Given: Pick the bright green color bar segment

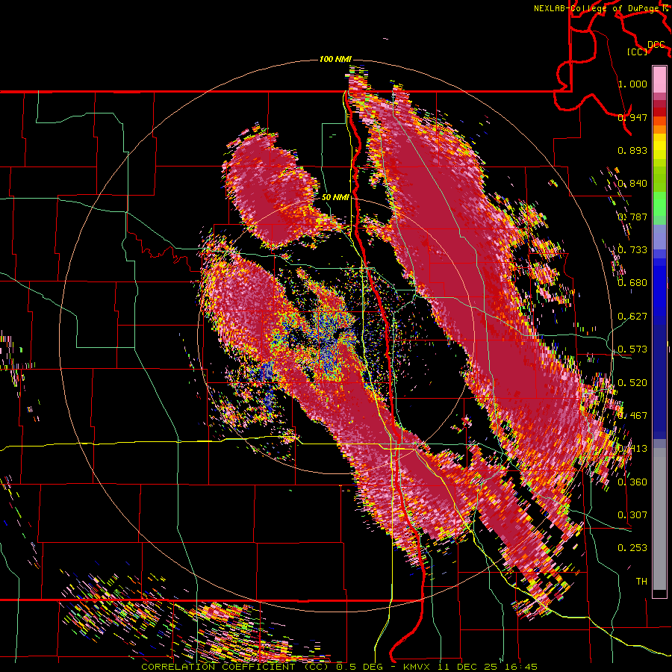Looking at the screenshot, I should pyautogui.click(x=659, y=204).
